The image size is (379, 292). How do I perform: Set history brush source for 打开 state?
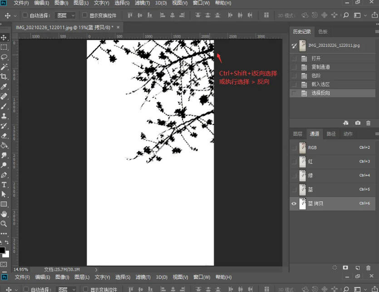tap(294, 58)
